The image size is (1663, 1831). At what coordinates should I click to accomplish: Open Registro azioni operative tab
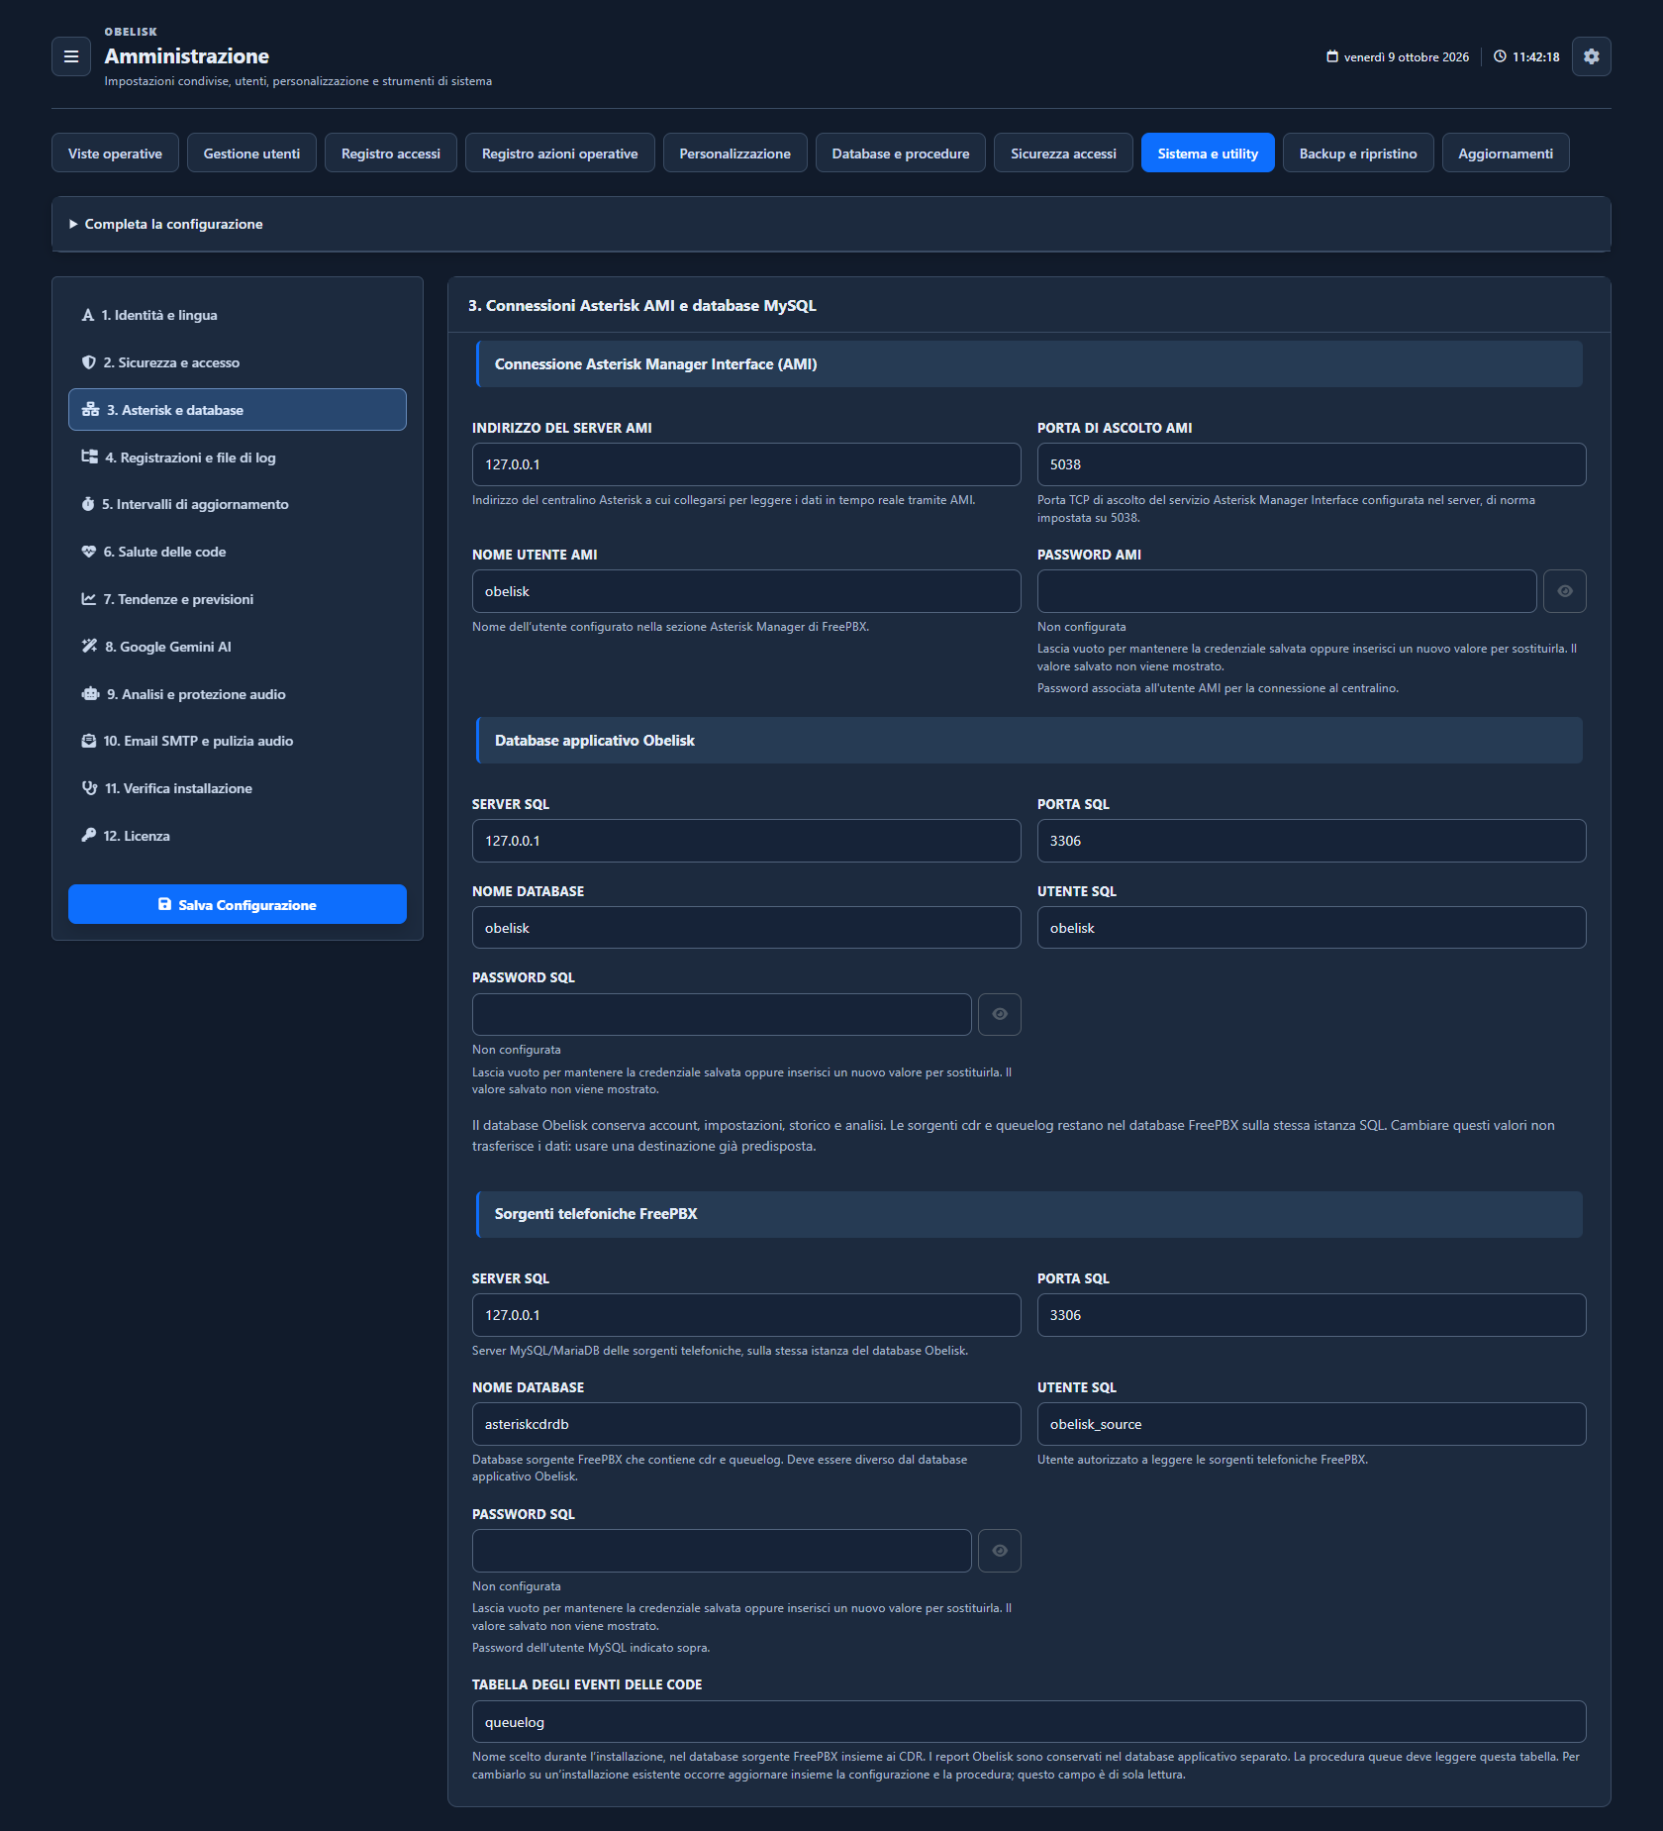click(559, 153)
